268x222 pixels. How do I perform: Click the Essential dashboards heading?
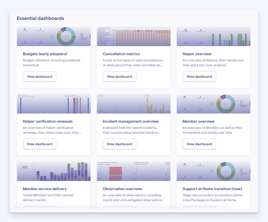[x=40, y=18]
